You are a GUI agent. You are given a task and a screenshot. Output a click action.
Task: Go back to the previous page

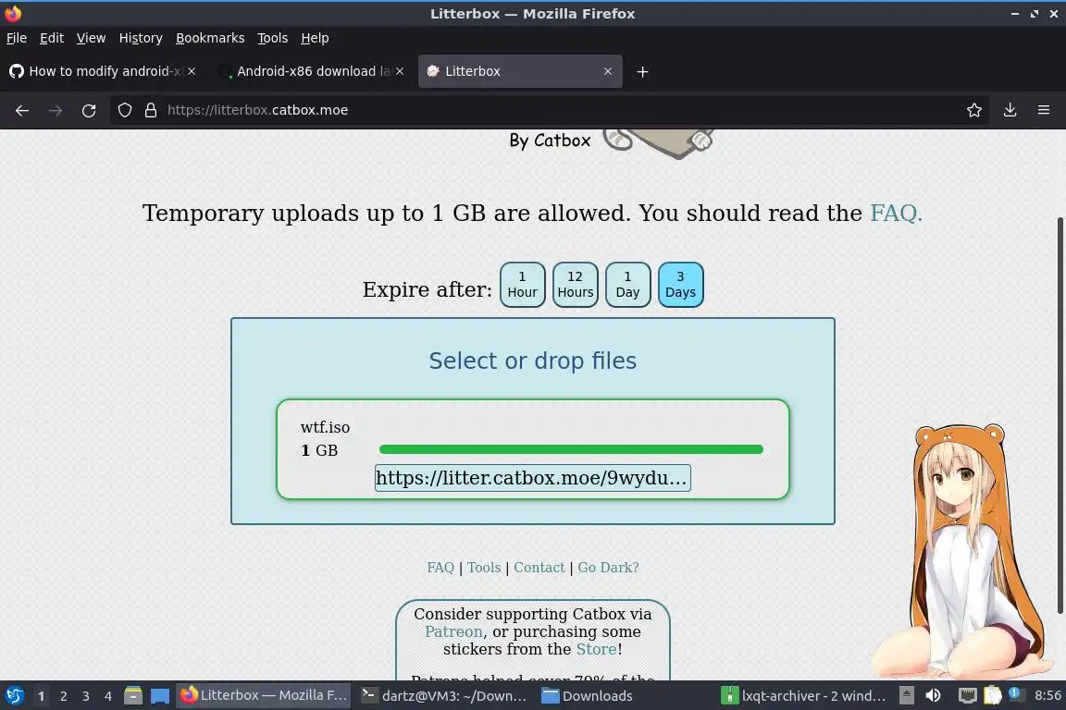point(22,110)
